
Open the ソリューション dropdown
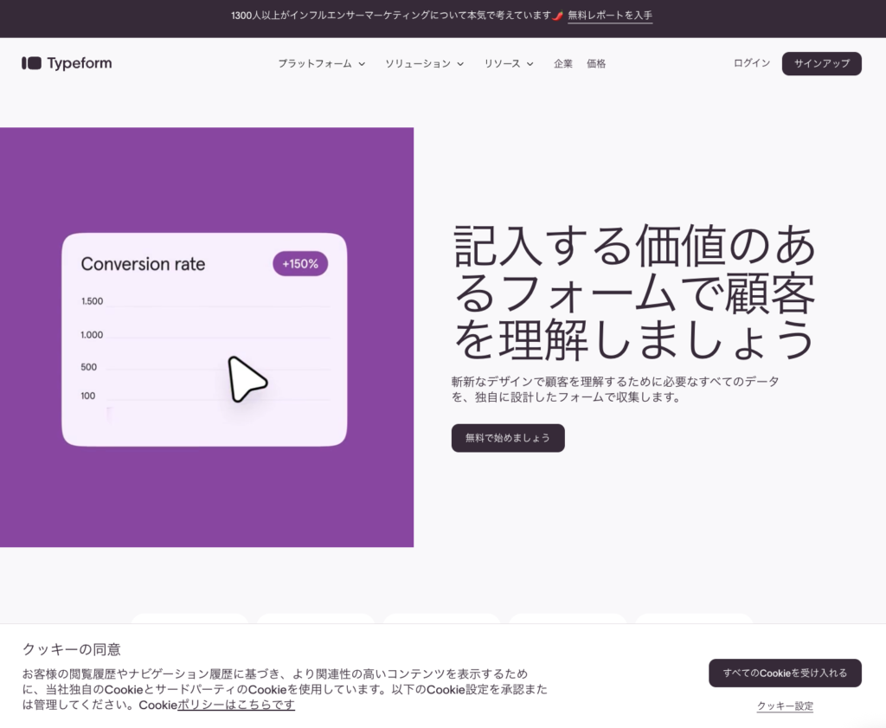point(424,64)
